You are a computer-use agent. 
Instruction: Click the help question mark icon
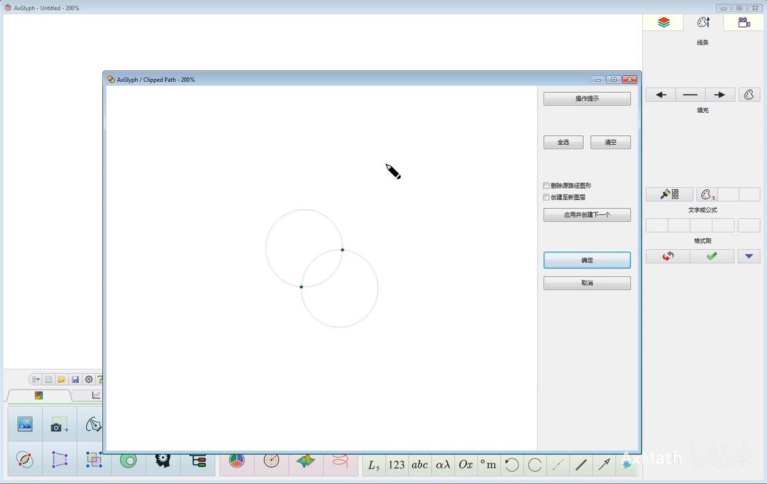click(100, 379)
